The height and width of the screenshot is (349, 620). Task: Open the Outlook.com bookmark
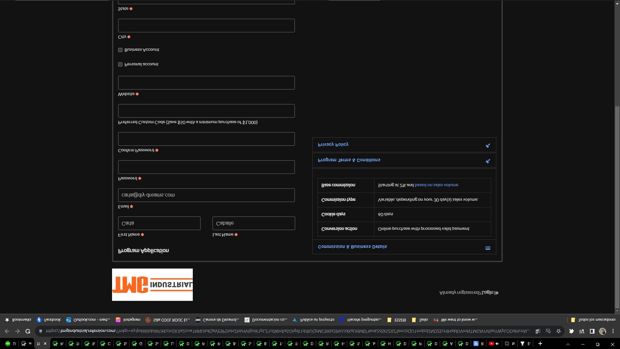tap(88, 320)
